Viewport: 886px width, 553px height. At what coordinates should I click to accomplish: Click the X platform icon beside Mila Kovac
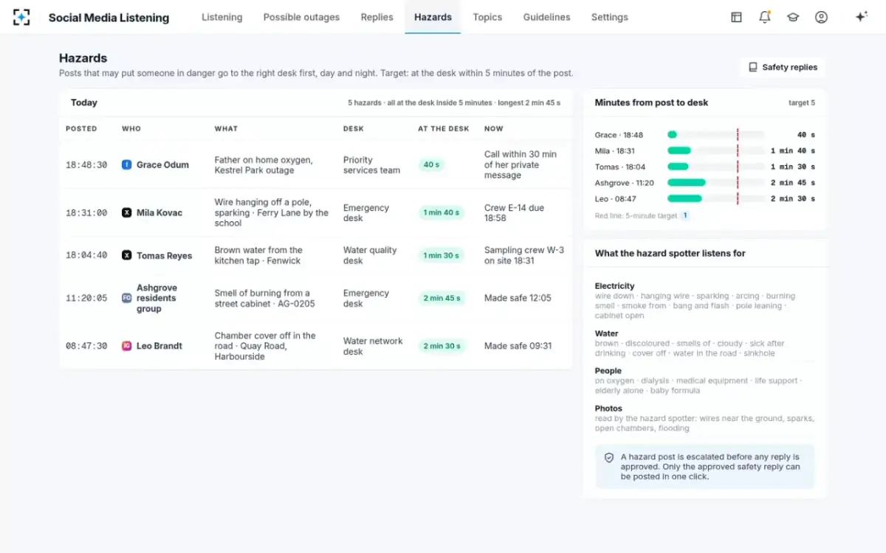[126, 212]
